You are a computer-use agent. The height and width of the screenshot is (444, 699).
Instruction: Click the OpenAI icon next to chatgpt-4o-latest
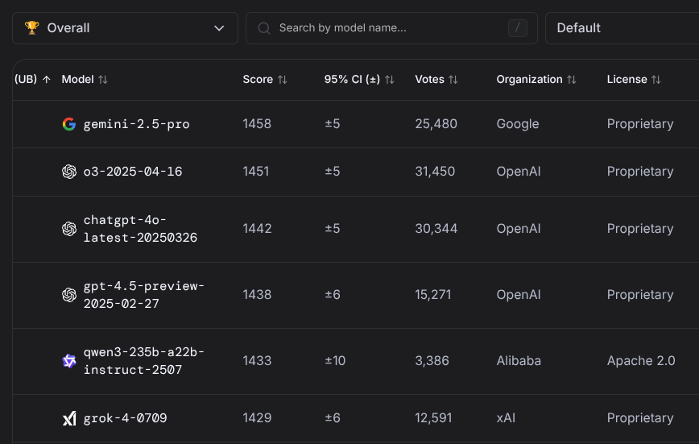click(x=69, y=229)
